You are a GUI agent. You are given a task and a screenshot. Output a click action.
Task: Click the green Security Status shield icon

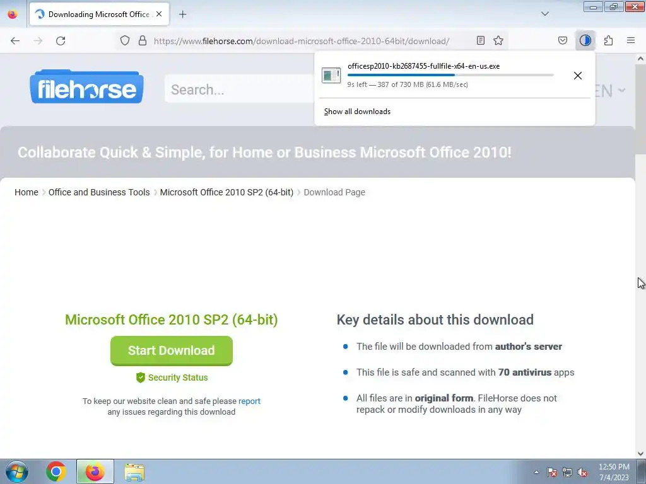pyautogui.click(x=141, y=377)
